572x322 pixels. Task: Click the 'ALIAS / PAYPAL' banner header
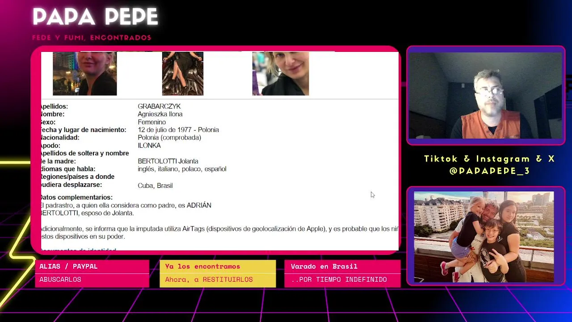[x=68, y=267]
